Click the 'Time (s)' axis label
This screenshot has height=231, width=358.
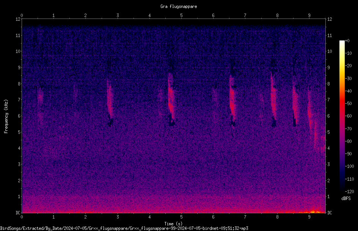click(x=173, y=224)
